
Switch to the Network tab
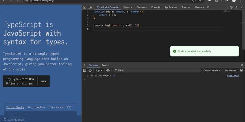[127, 7]
